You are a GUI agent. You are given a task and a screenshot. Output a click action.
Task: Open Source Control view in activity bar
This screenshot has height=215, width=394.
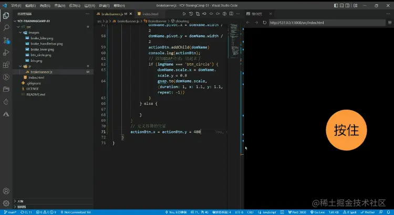(x=6, y=40)
